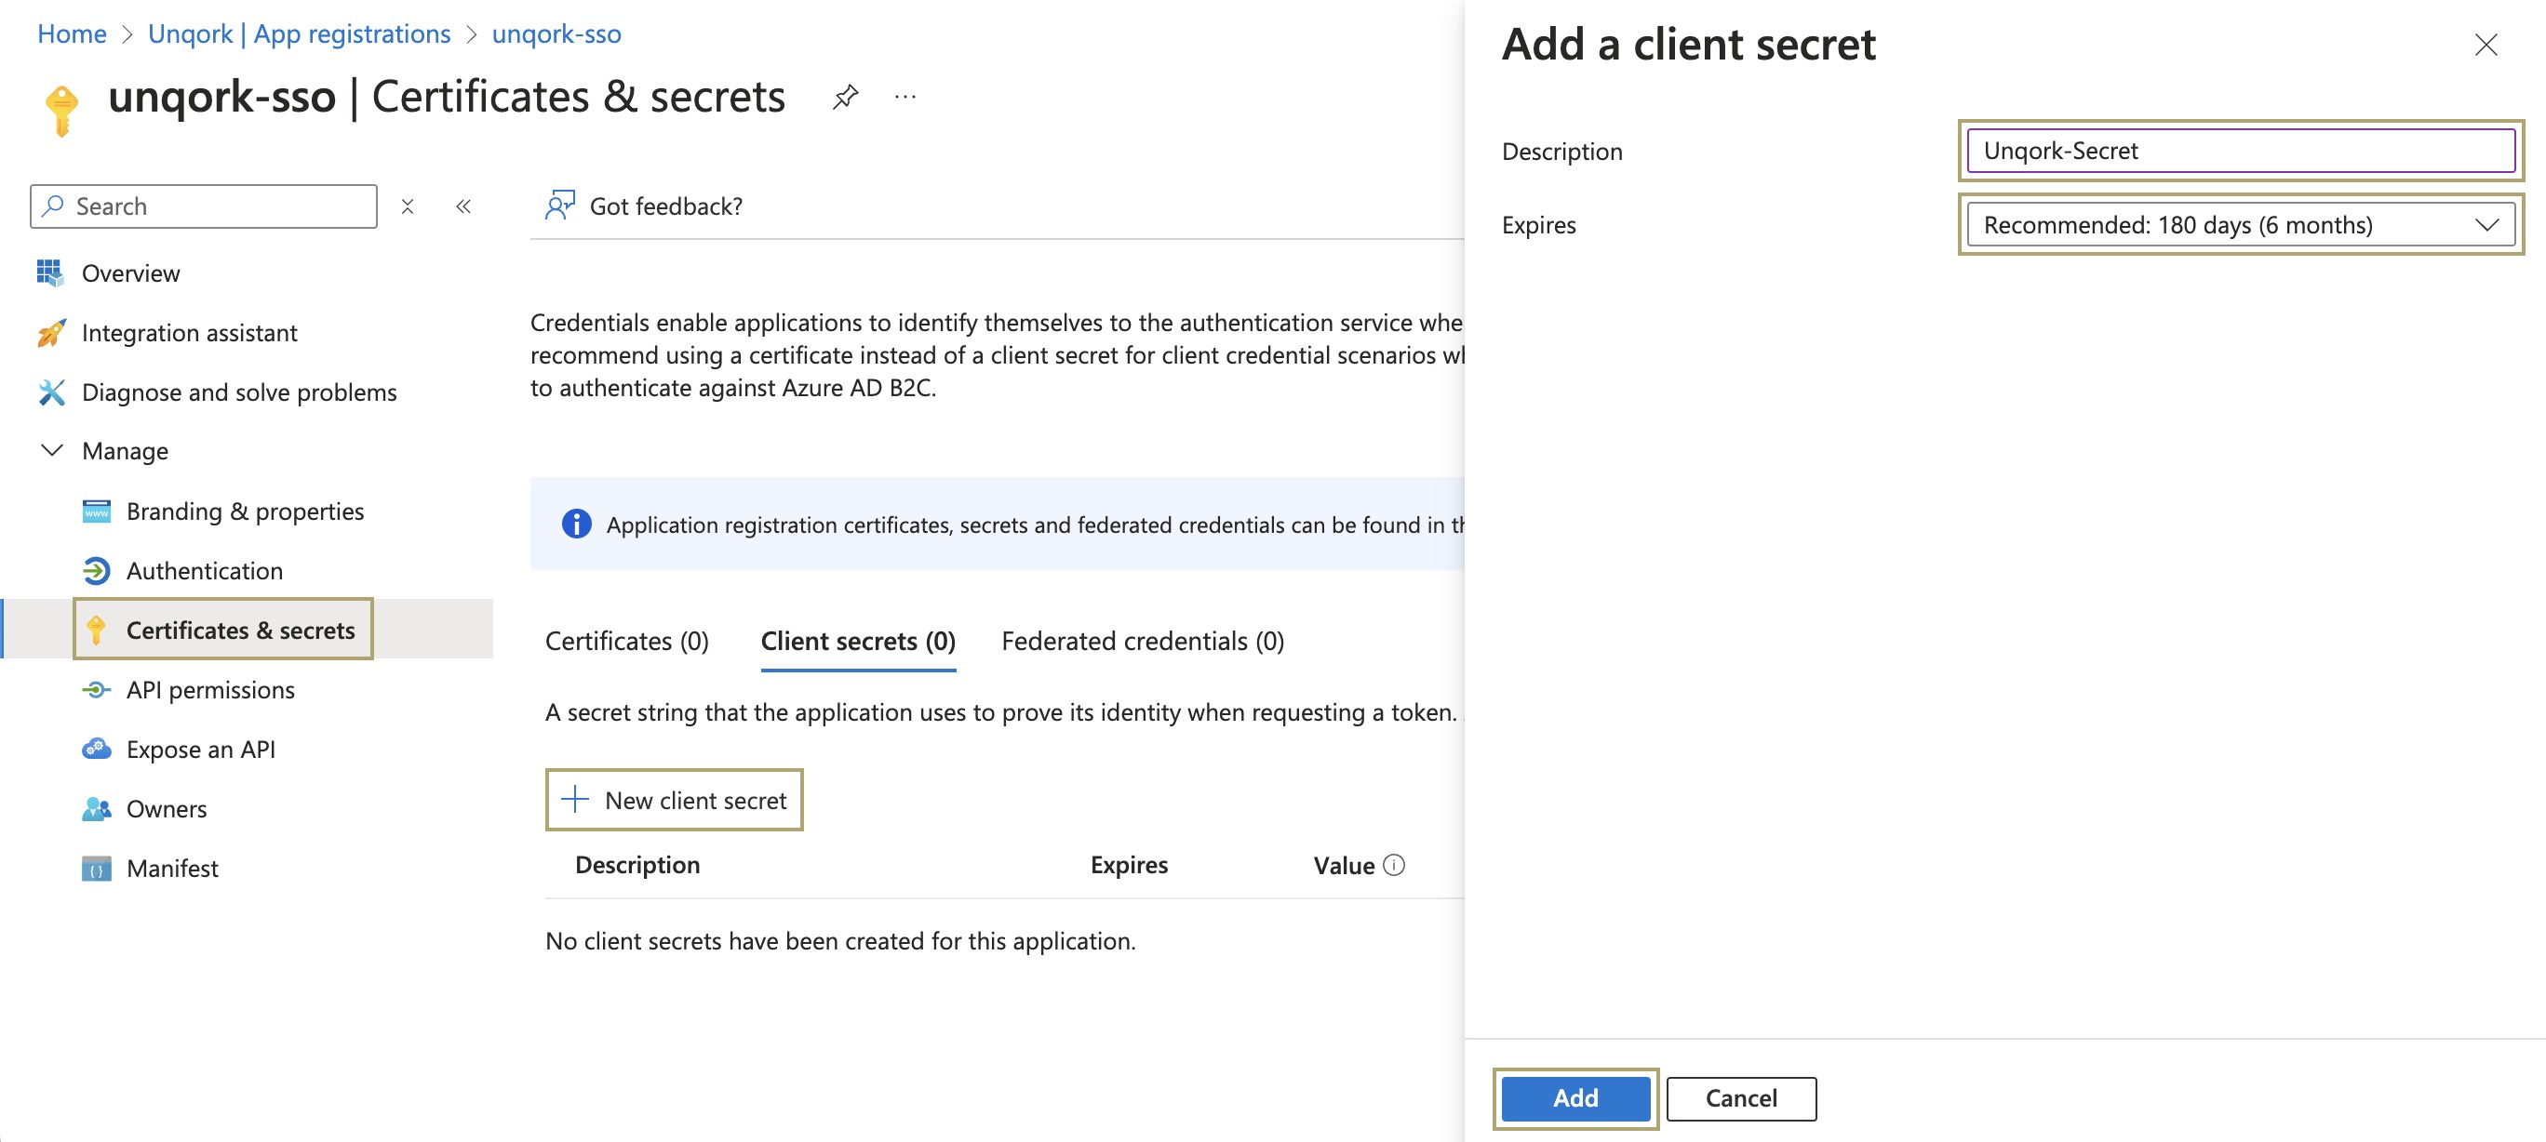Click the key icon next to unqork-sso title
The width and height of the screenshot is (2546, 1142).
coord(62,110)
